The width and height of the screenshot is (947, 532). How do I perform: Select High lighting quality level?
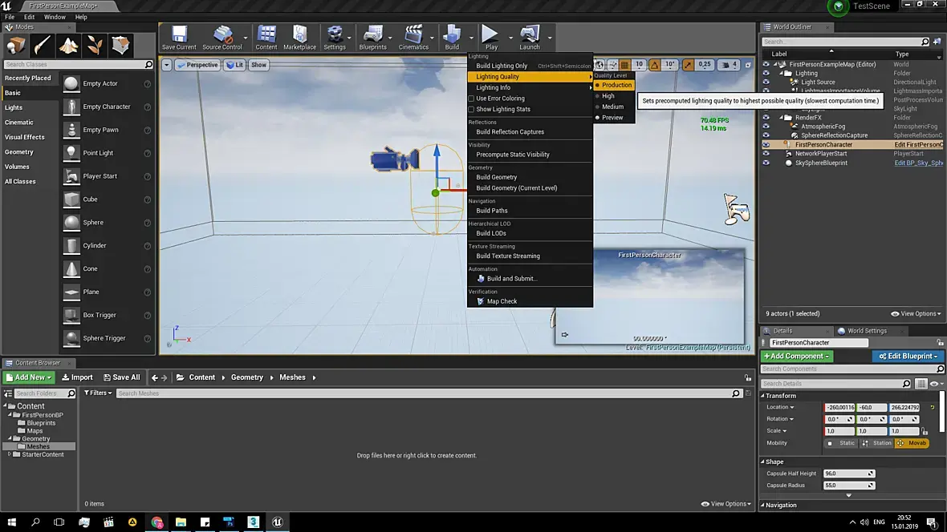click(608, 96)
